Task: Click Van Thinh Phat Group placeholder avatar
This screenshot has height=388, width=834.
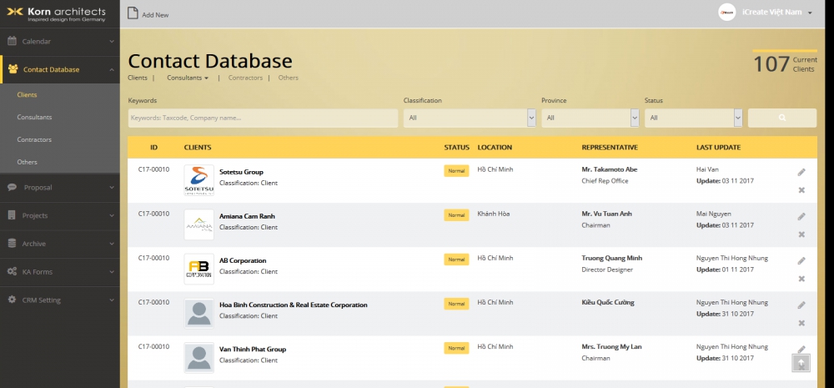Action: click(x=199, y=357)
